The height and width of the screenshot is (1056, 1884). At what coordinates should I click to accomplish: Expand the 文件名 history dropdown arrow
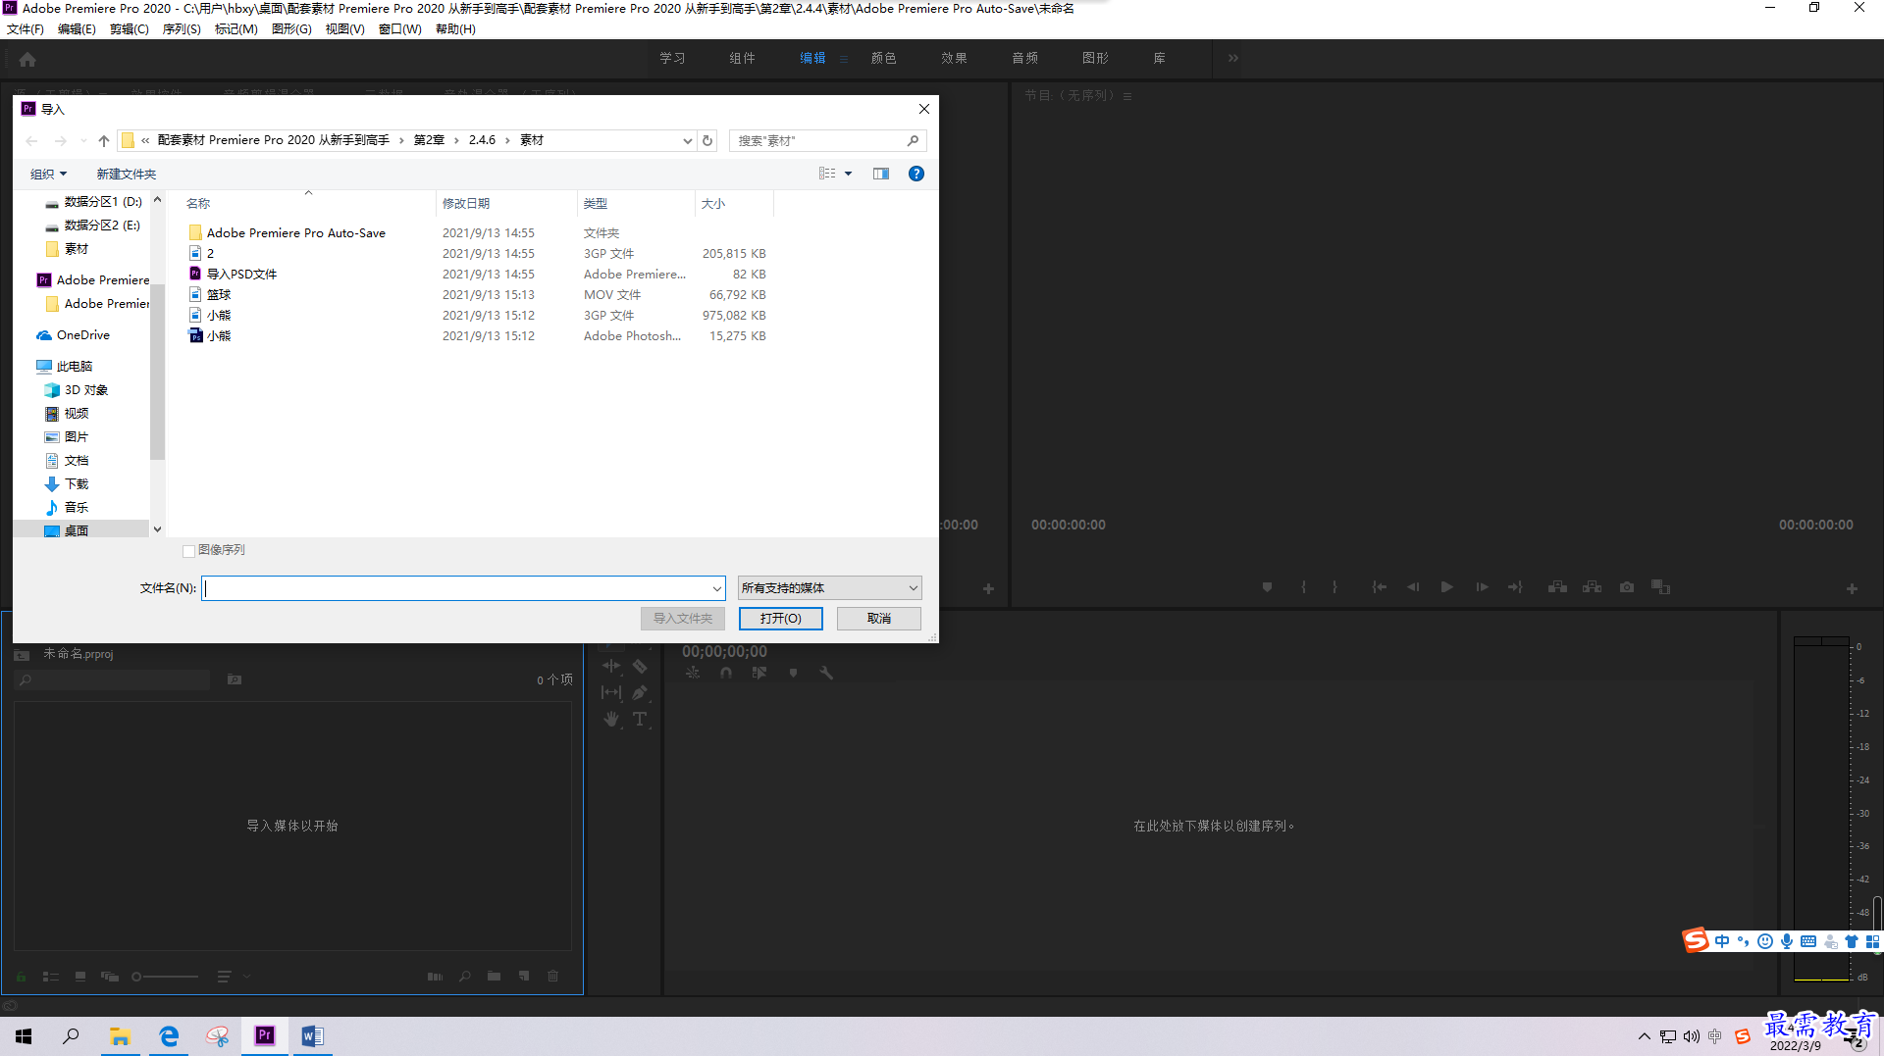point(716,588)
